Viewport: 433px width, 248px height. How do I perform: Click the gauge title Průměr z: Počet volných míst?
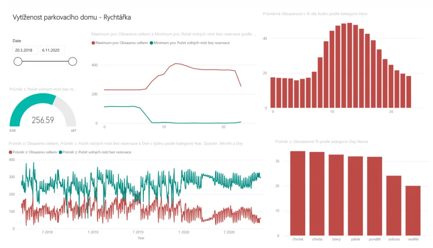pos(43,89)
